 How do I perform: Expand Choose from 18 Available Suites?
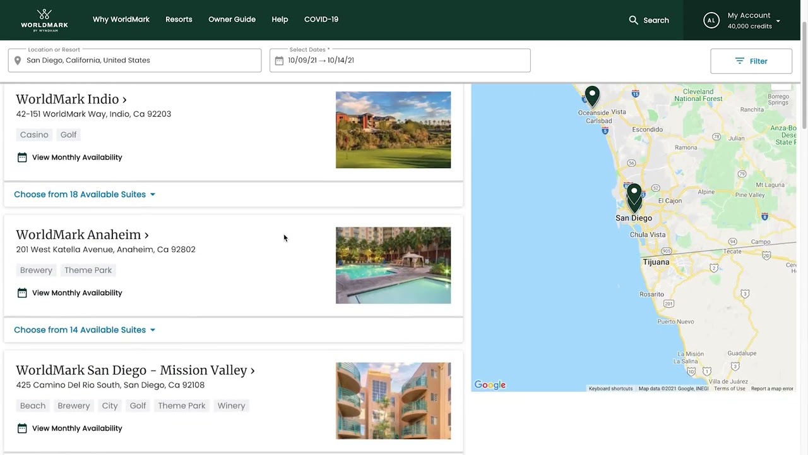[x=85, y=195]
